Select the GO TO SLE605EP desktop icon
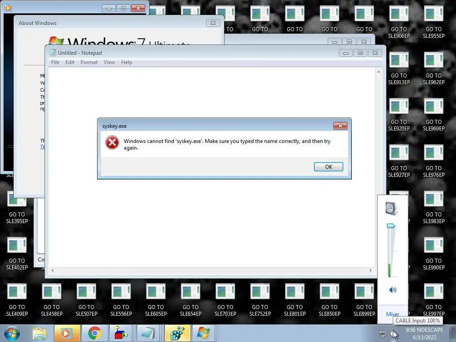This screenshot has height=342, width=456. click(156, 300)
